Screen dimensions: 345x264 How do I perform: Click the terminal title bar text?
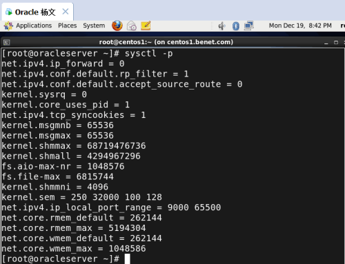point(166,42)
